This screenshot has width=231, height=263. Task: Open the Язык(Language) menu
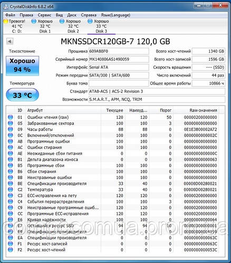click(115, 15)
